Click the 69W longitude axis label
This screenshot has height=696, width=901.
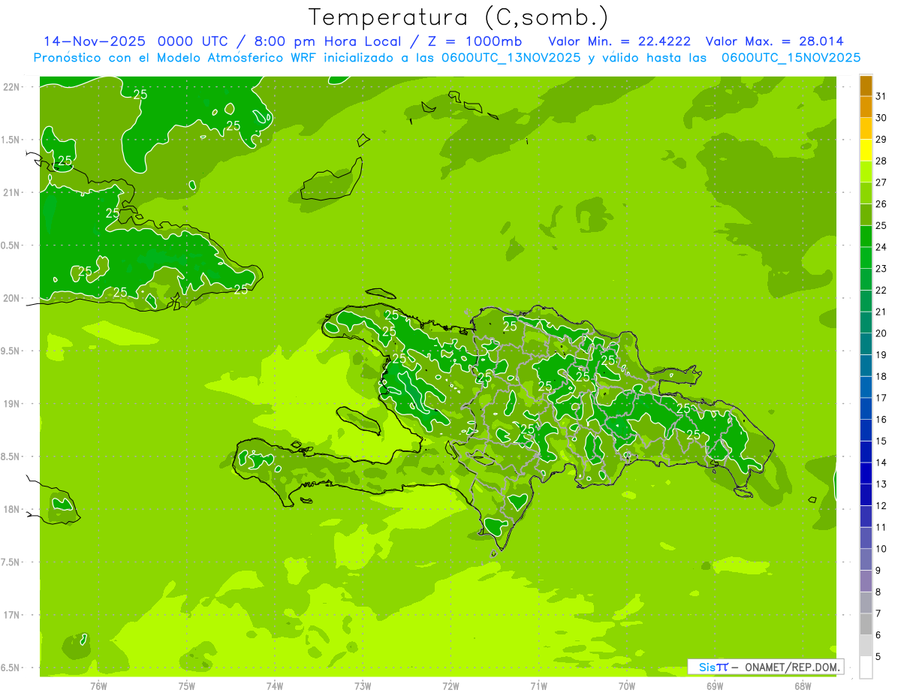[x=715, y=686]
